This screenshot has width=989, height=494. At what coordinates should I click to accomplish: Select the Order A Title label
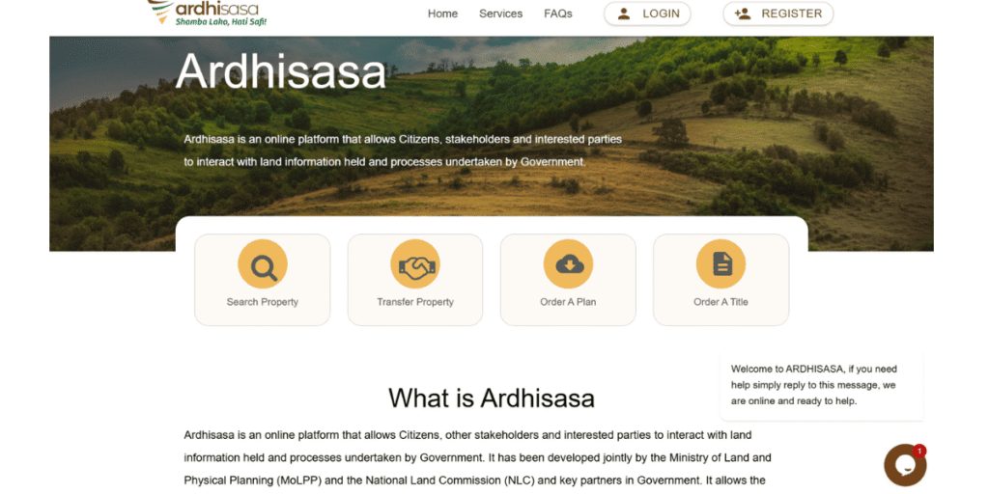point(721,302)
